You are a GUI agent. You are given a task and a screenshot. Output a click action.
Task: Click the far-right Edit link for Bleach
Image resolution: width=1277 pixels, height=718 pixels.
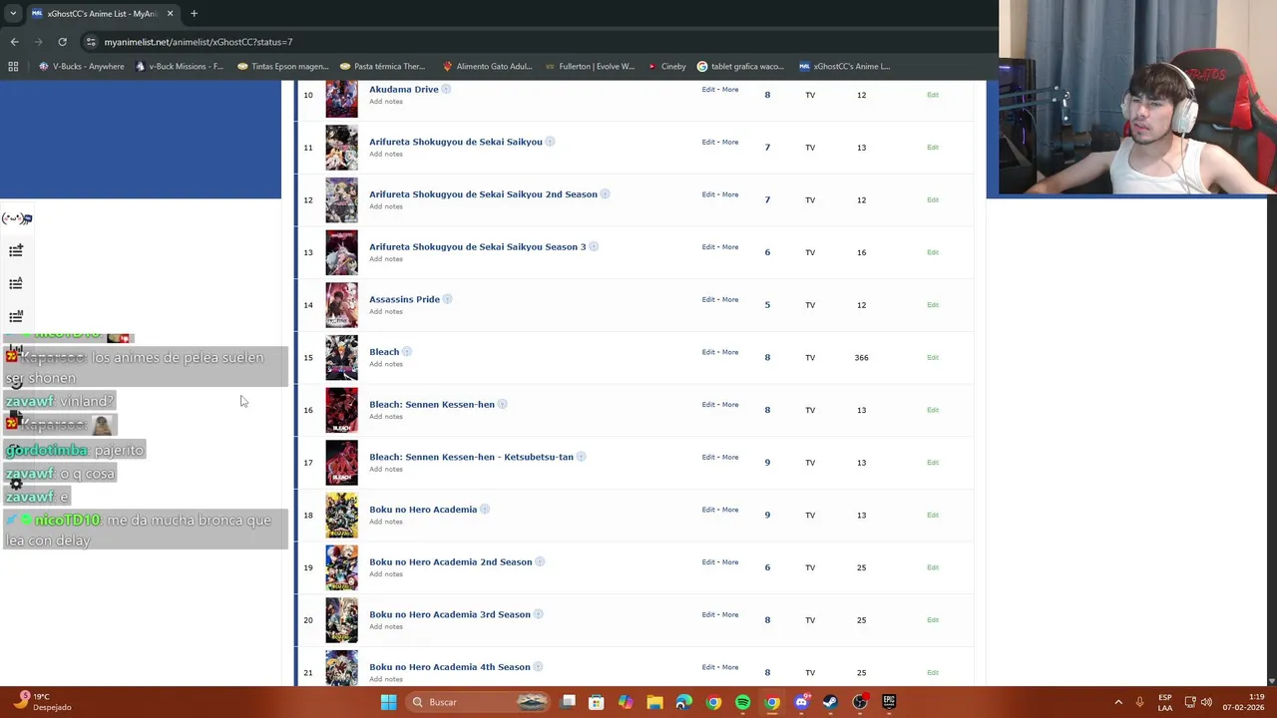tap(933, 357)
